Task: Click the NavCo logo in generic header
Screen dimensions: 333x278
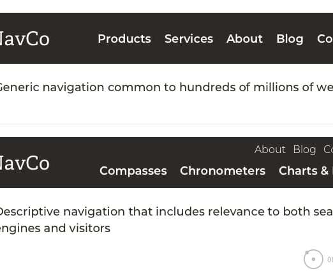Action: (x=24, y=39)
